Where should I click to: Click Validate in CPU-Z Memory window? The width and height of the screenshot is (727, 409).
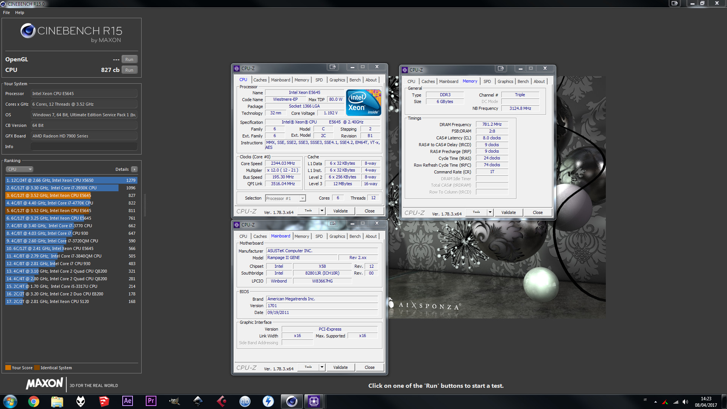tap(509, 212)
